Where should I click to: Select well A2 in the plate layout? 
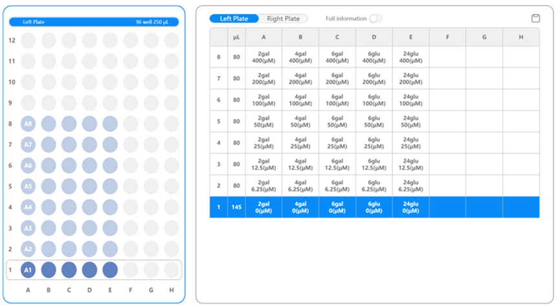pos(28,249)
